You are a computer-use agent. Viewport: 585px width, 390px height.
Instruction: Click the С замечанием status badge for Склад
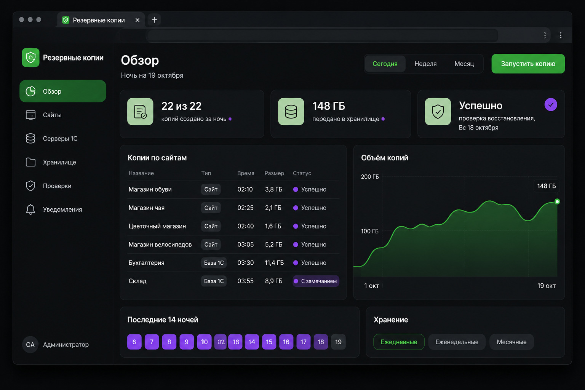point(316,281)
